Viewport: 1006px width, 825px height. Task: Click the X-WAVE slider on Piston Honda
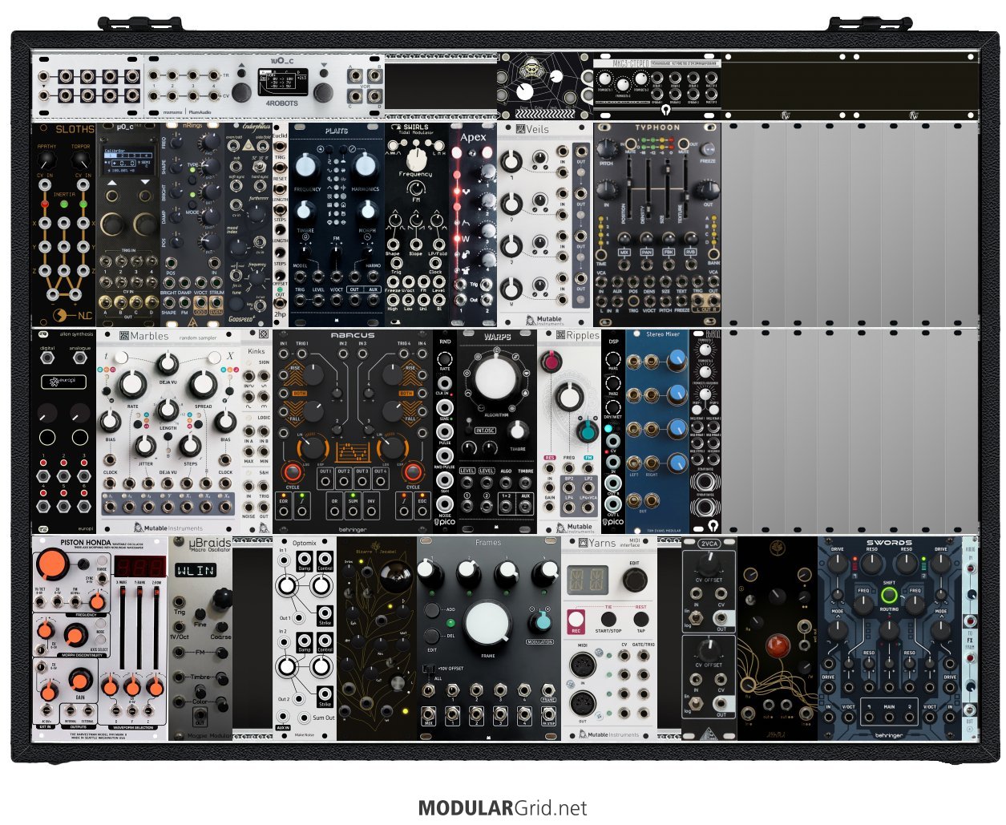coord(123,629)
